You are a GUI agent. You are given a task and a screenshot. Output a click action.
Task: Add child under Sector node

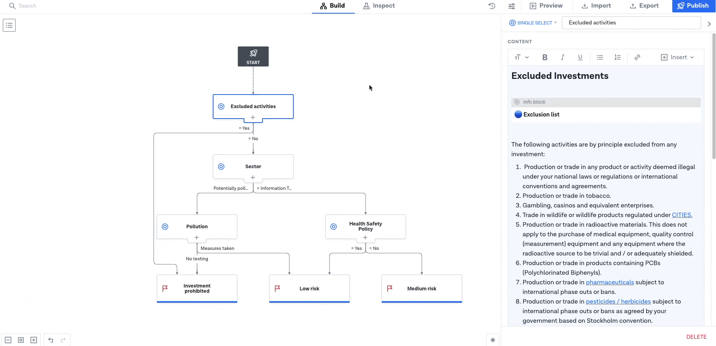[x=253, y=177]
